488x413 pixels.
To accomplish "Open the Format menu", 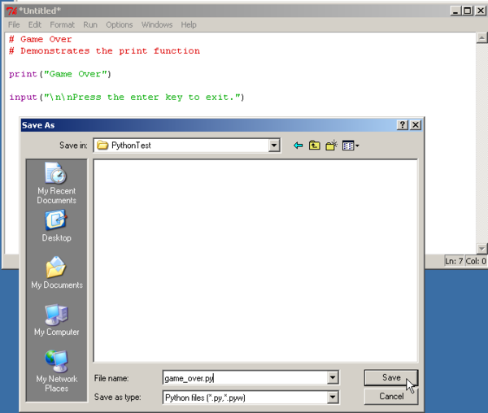I will [62, 25].
